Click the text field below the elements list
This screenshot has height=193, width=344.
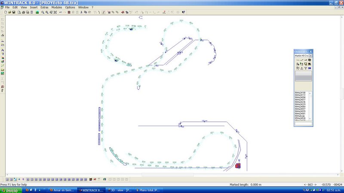pos(303,124)
